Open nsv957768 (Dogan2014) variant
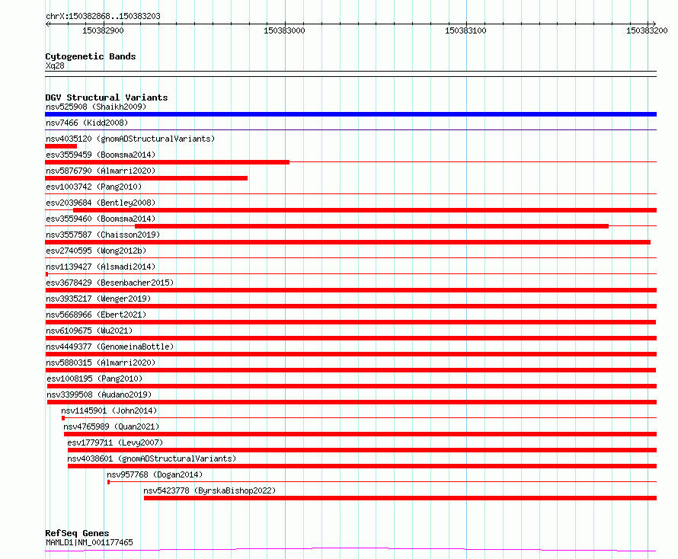Screen dimensions: 678x559 coord(155,474)
